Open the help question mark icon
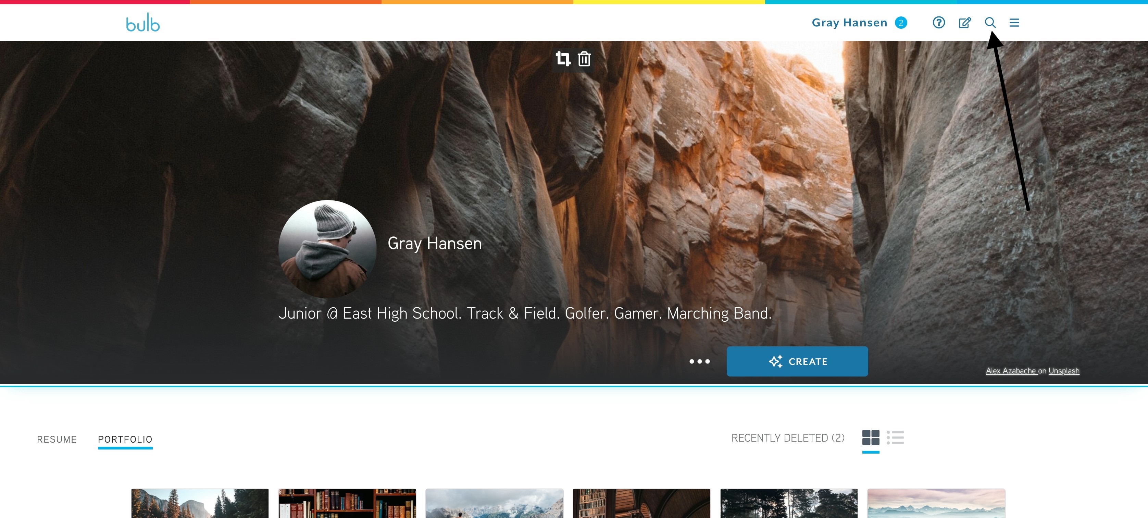 938,22
